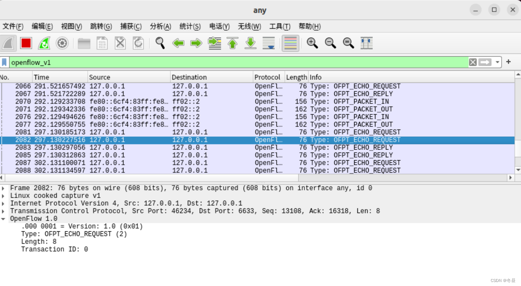Open display filter history dropdown
The height and width of the screenshot is (286, 521).
(x=497, y=62)
